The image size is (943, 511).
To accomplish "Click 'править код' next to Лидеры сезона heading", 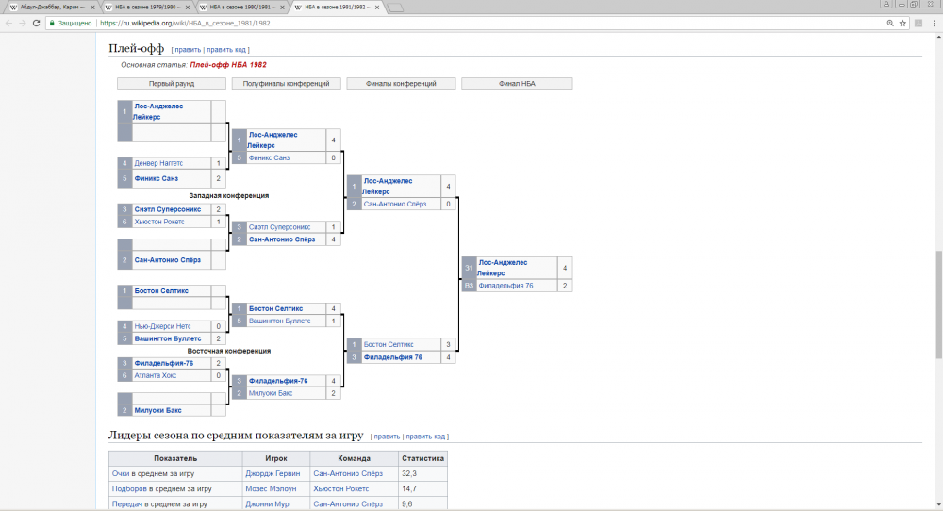I will pos(426,437).
